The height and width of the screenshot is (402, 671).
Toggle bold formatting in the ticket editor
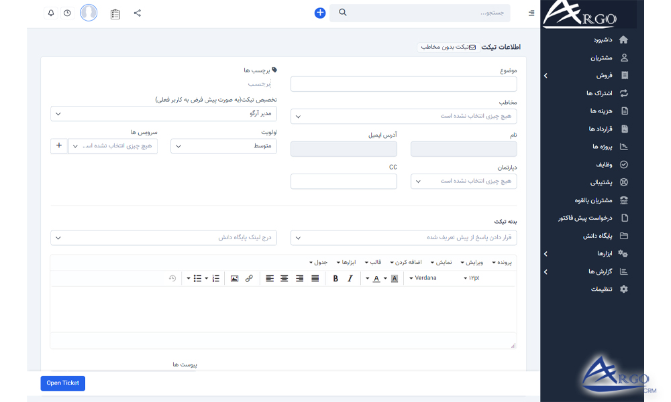coord(334,278)
